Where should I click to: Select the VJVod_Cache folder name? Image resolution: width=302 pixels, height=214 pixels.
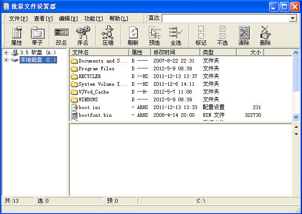tap(94, 92)
